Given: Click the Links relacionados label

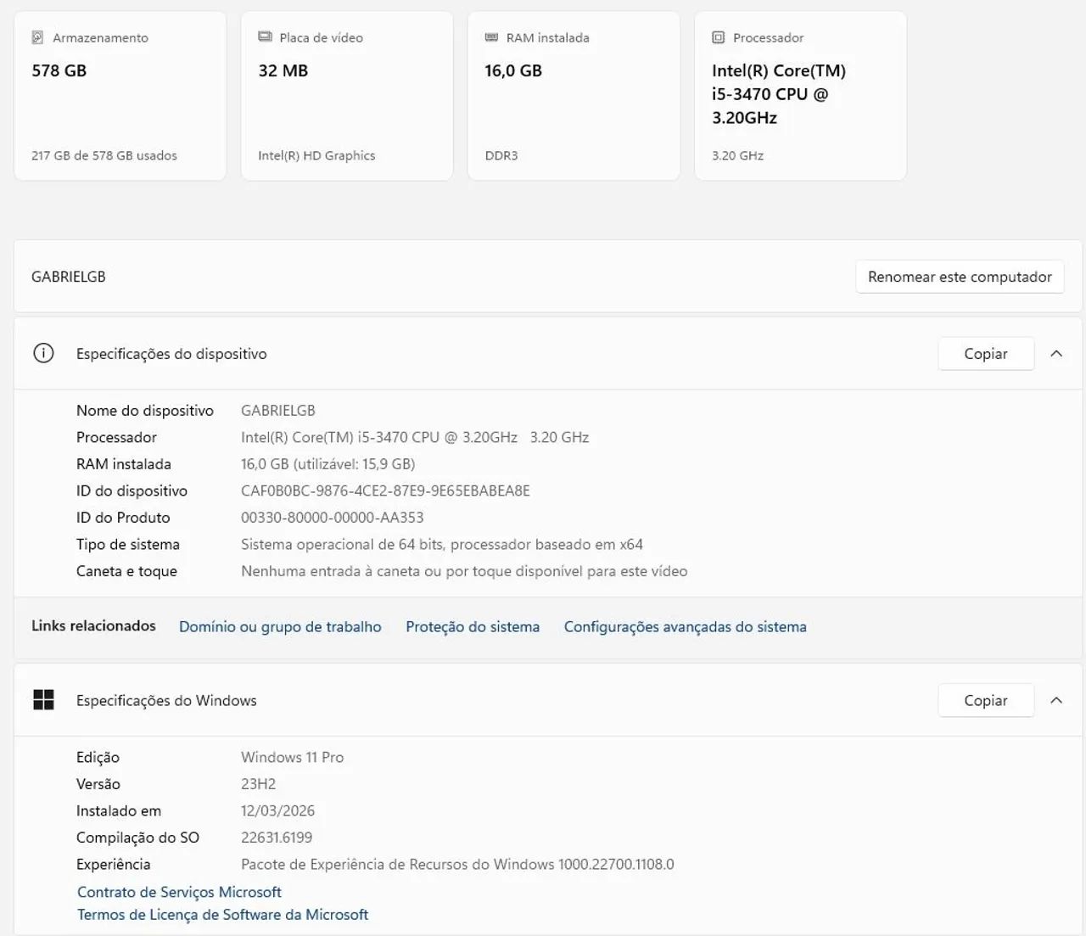Looking at the screenshot, I should pyautogui.click(x=93, y=626).
